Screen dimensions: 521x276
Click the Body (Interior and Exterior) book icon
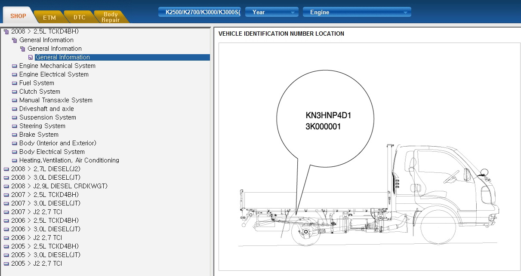pyautogui.click(x=14, y=143)
